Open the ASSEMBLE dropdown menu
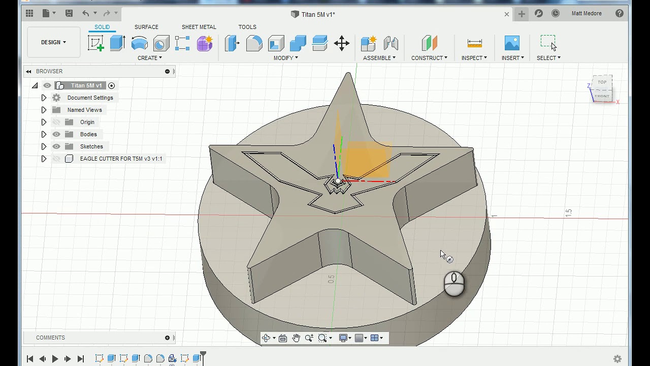This screenshot has height=366, width=650. point(379,58)
